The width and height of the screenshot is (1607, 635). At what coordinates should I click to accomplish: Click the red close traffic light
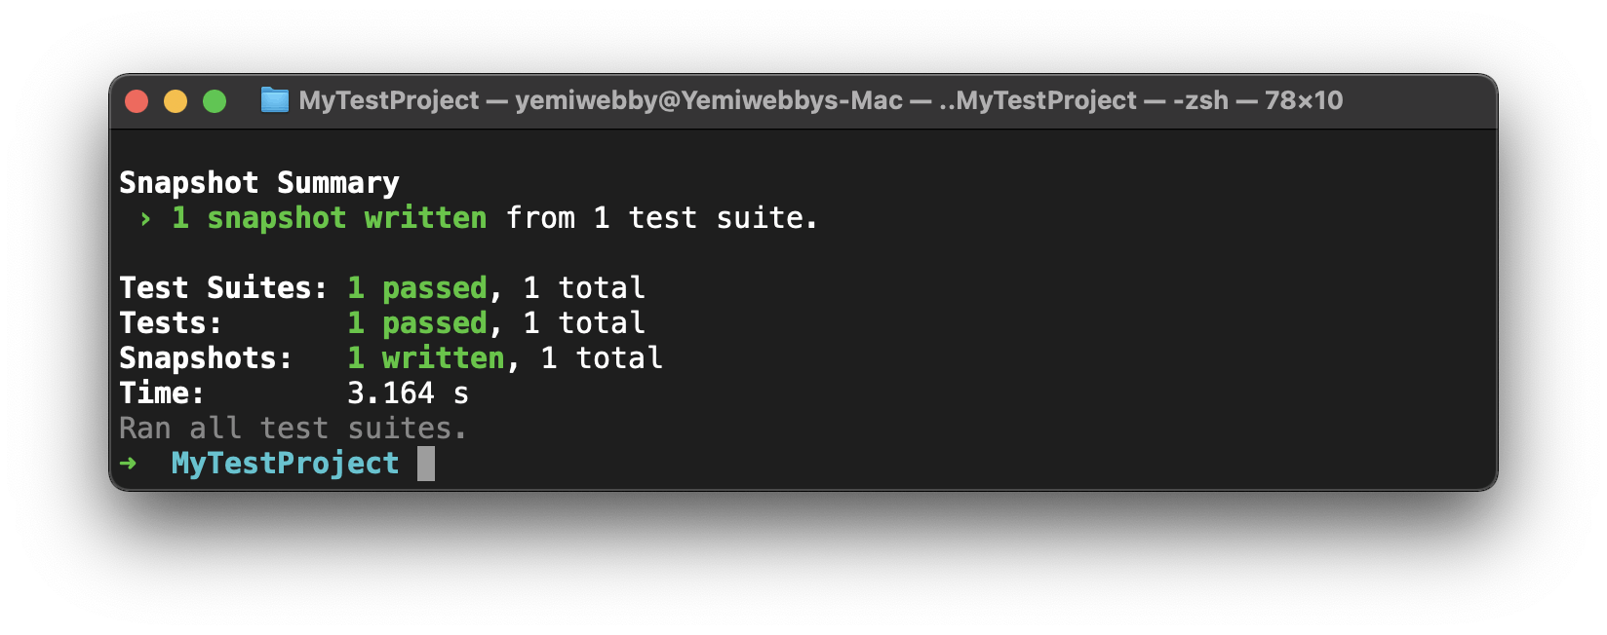pyautogui.click(x=137, y=100)
